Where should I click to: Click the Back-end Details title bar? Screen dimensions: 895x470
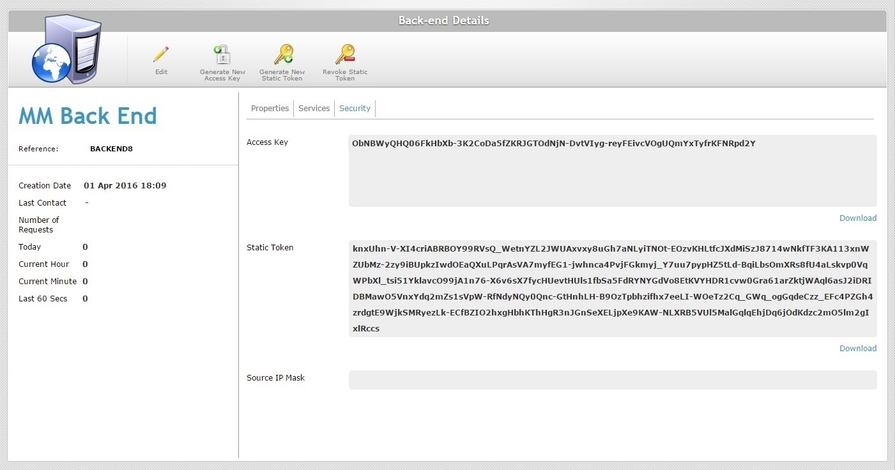coord(447,20)
